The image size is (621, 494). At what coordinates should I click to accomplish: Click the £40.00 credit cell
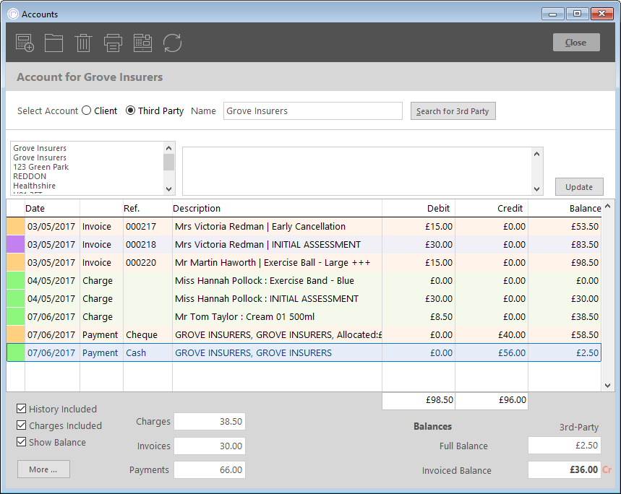coord(491,334)
